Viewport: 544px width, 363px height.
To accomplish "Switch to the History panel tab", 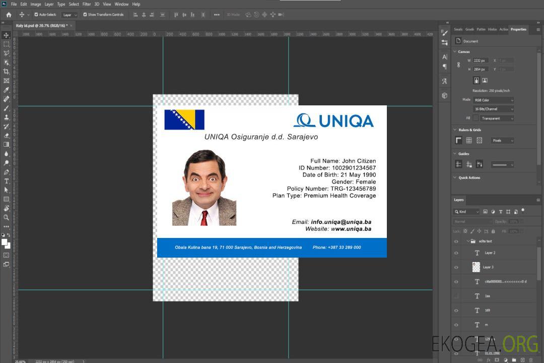I will point(492,29).
